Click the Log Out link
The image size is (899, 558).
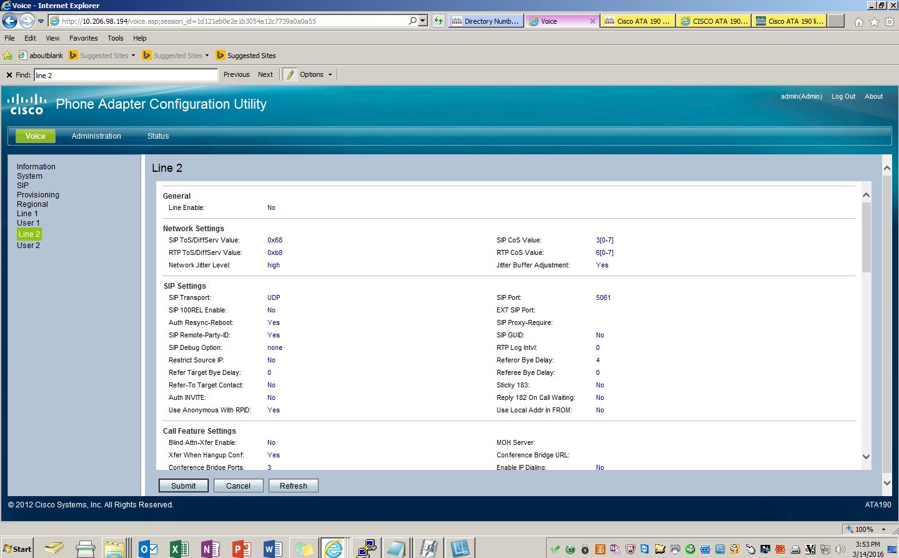click(843, 96)
